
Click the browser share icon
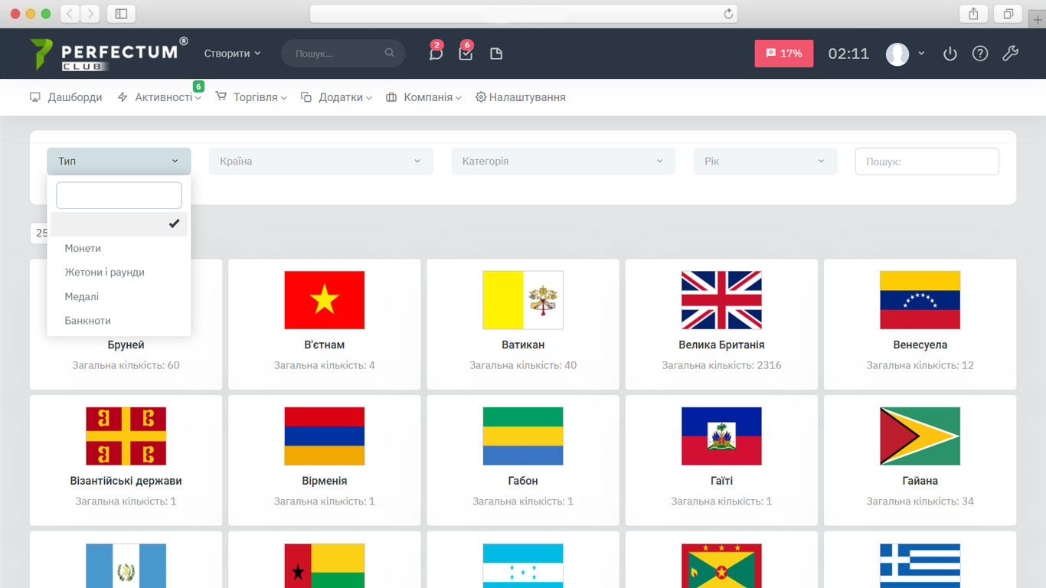point(973,14)
